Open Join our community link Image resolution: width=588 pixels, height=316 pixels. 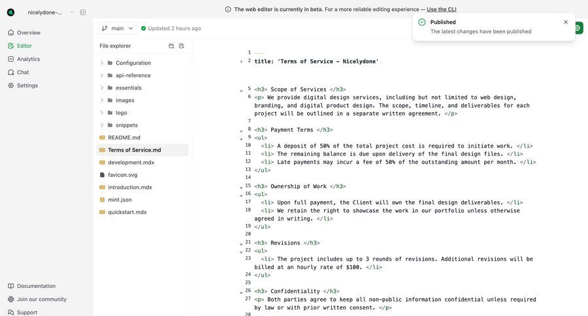tap(42, 299)
